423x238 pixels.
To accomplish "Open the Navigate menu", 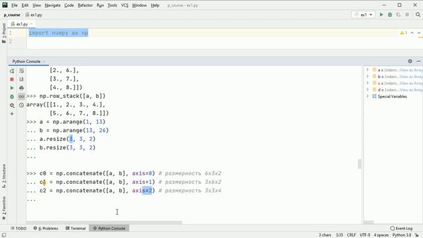I will click(53, 5).
